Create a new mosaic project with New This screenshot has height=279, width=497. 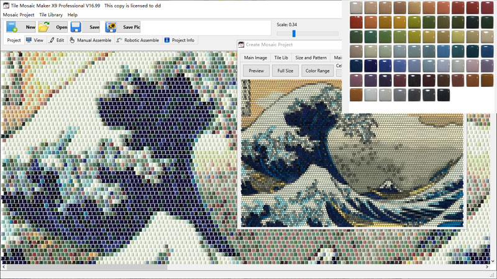click(x=21, y=27)
